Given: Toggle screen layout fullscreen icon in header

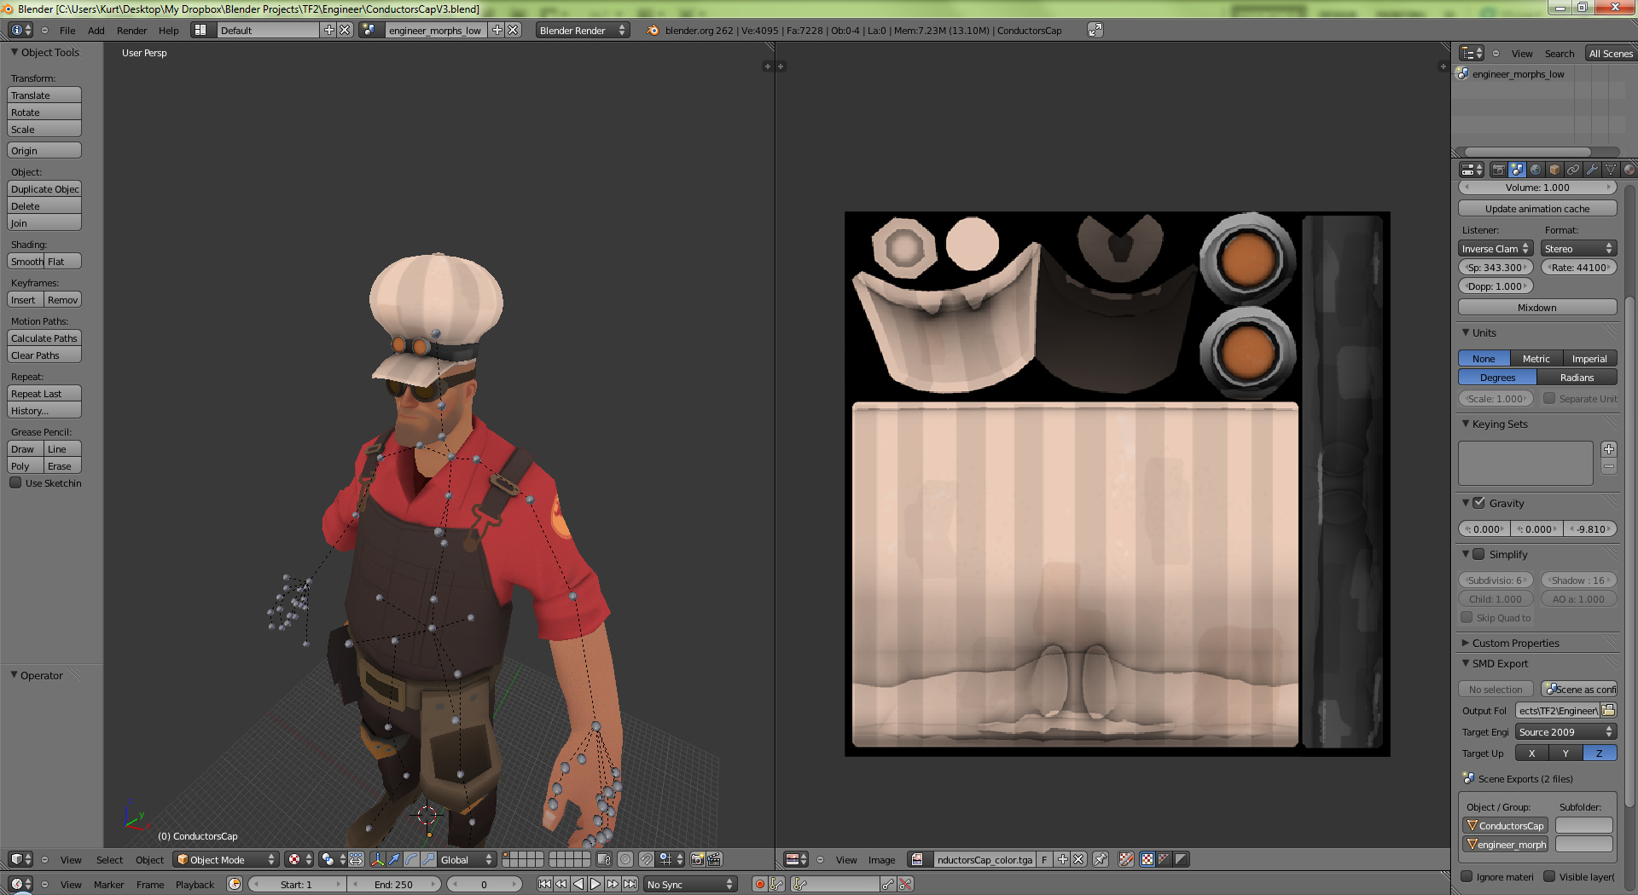Looking at the screenshot, I should (1095, 30).
